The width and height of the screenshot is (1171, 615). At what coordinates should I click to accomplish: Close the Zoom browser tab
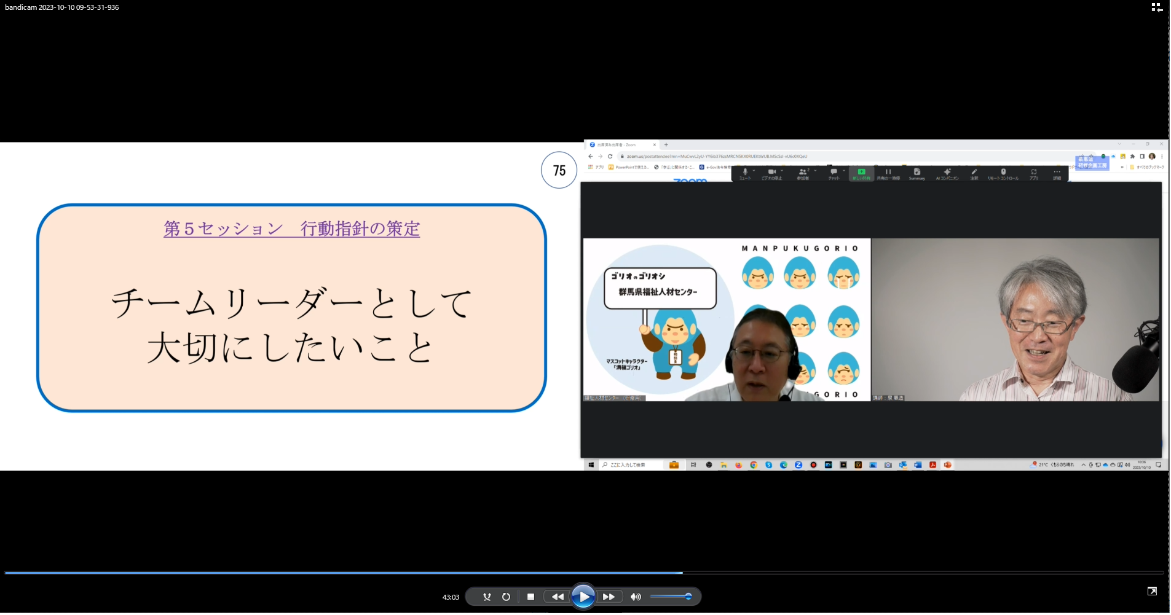(654, 145)
